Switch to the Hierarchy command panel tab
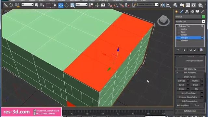Image resolution: width=208 pixels, height=117 pixels. point(187,12)
